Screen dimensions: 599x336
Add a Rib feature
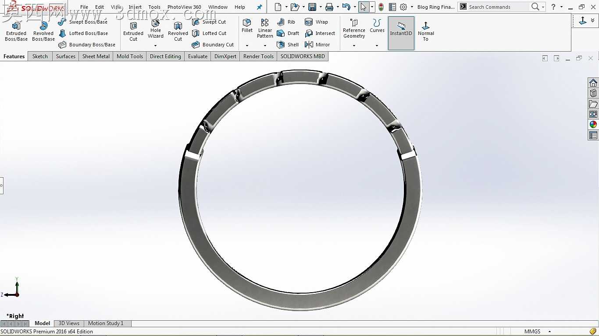point(286,22)
